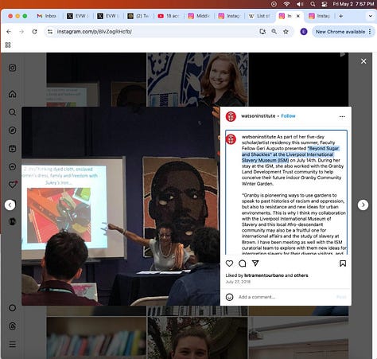Open the Threads icon in sidebar

point(12,326)
